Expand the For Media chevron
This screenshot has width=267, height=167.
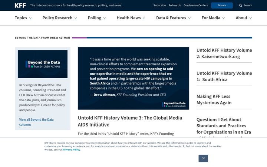click(x=224, y=18)
